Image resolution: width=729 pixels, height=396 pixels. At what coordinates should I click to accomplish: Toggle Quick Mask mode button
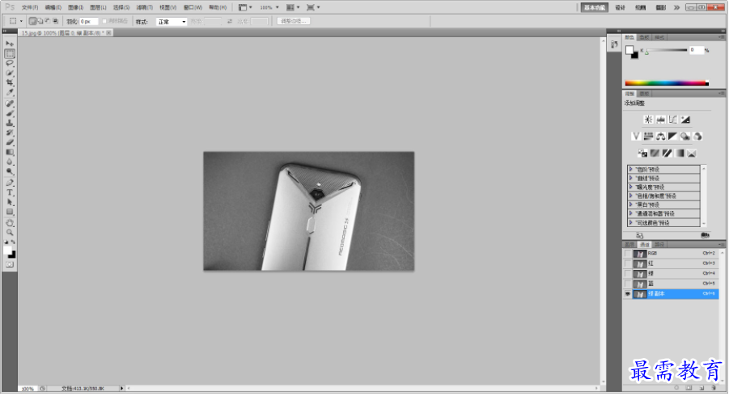(x=9, y=265)
